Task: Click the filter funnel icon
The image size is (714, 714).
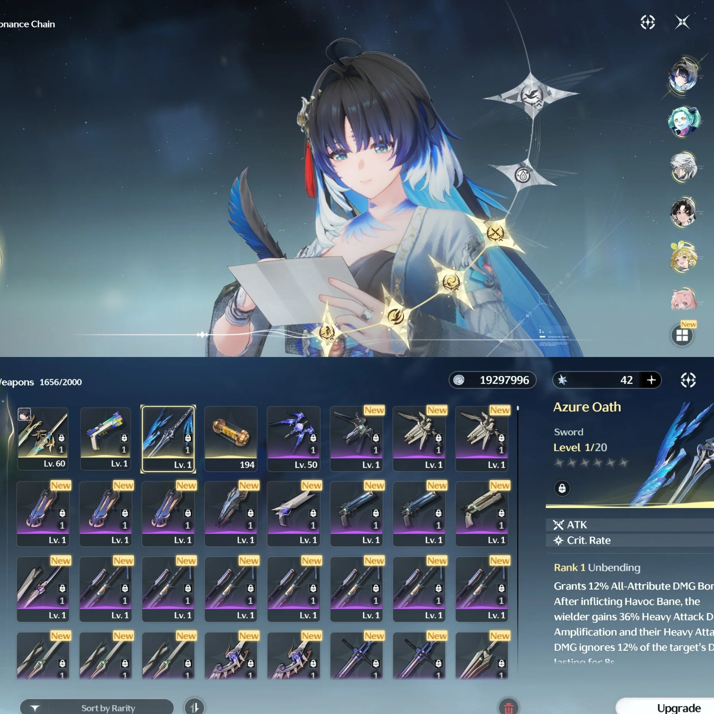Action: tap(35, 708)
